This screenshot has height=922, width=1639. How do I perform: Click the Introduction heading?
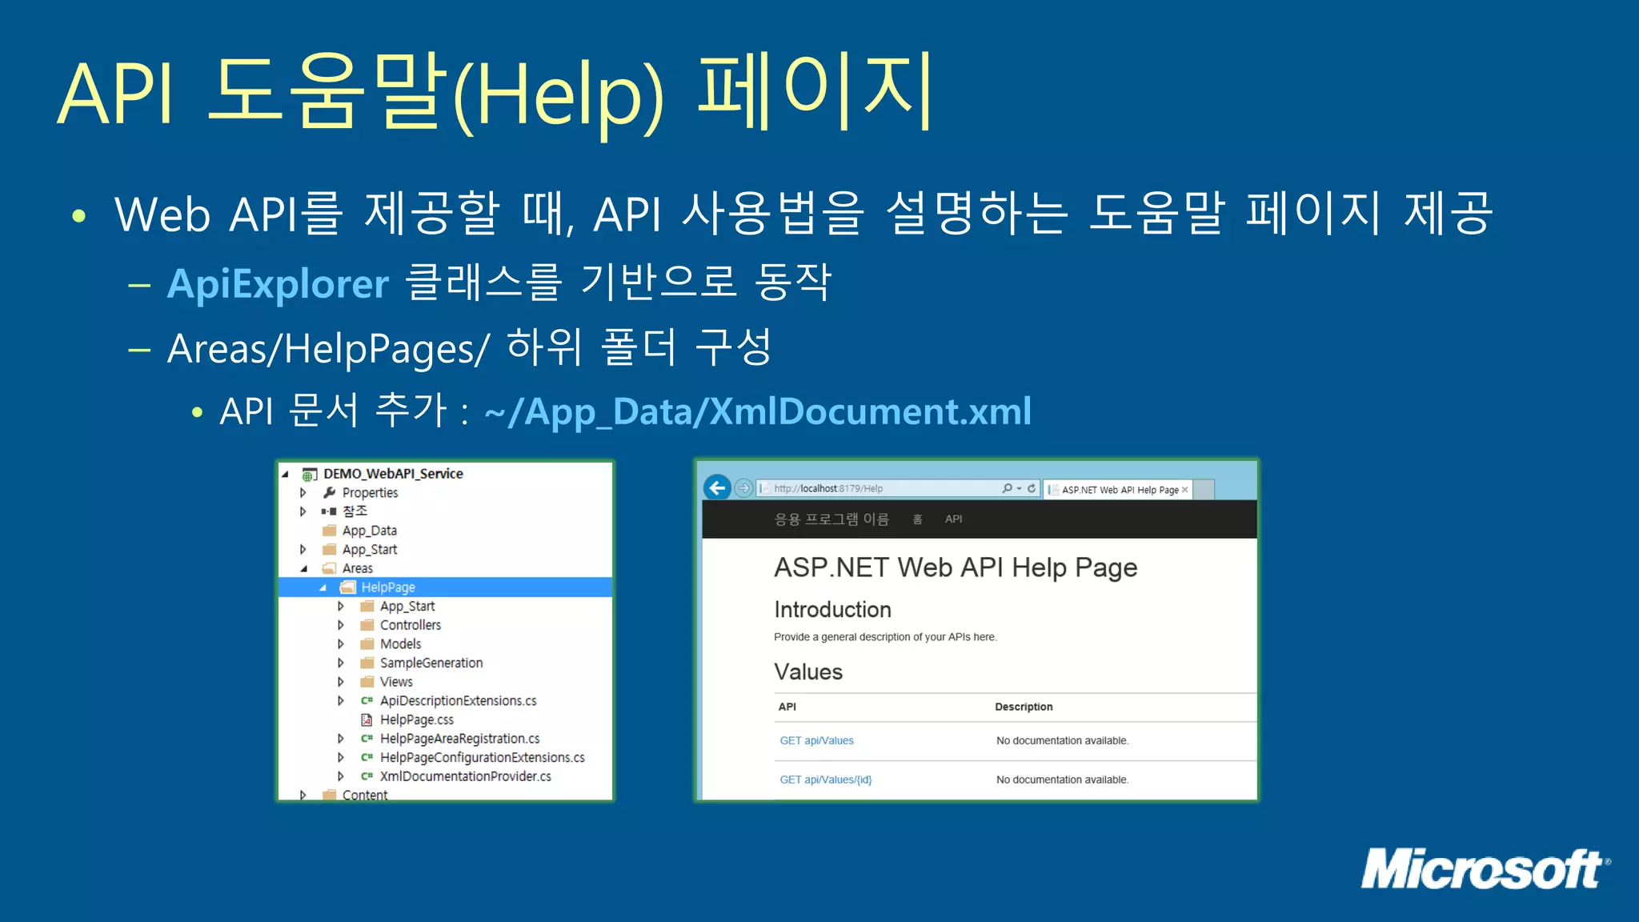tap(832, 610)
